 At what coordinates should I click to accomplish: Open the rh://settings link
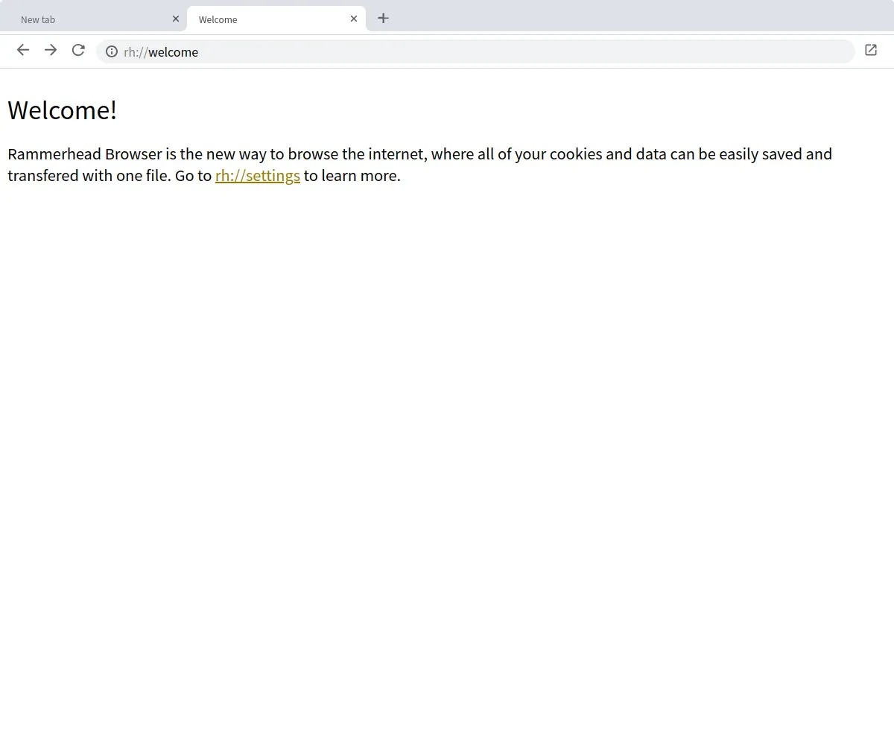click(x=258, y=176)
